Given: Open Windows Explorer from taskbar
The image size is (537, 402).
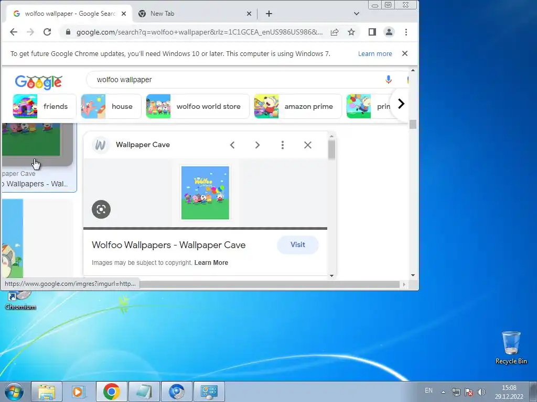Looking at the screenshot, I should (x=47, y=392).
